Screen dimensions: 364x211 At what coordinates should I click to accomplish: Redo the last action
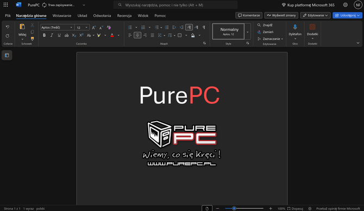(x=8, y=36)
